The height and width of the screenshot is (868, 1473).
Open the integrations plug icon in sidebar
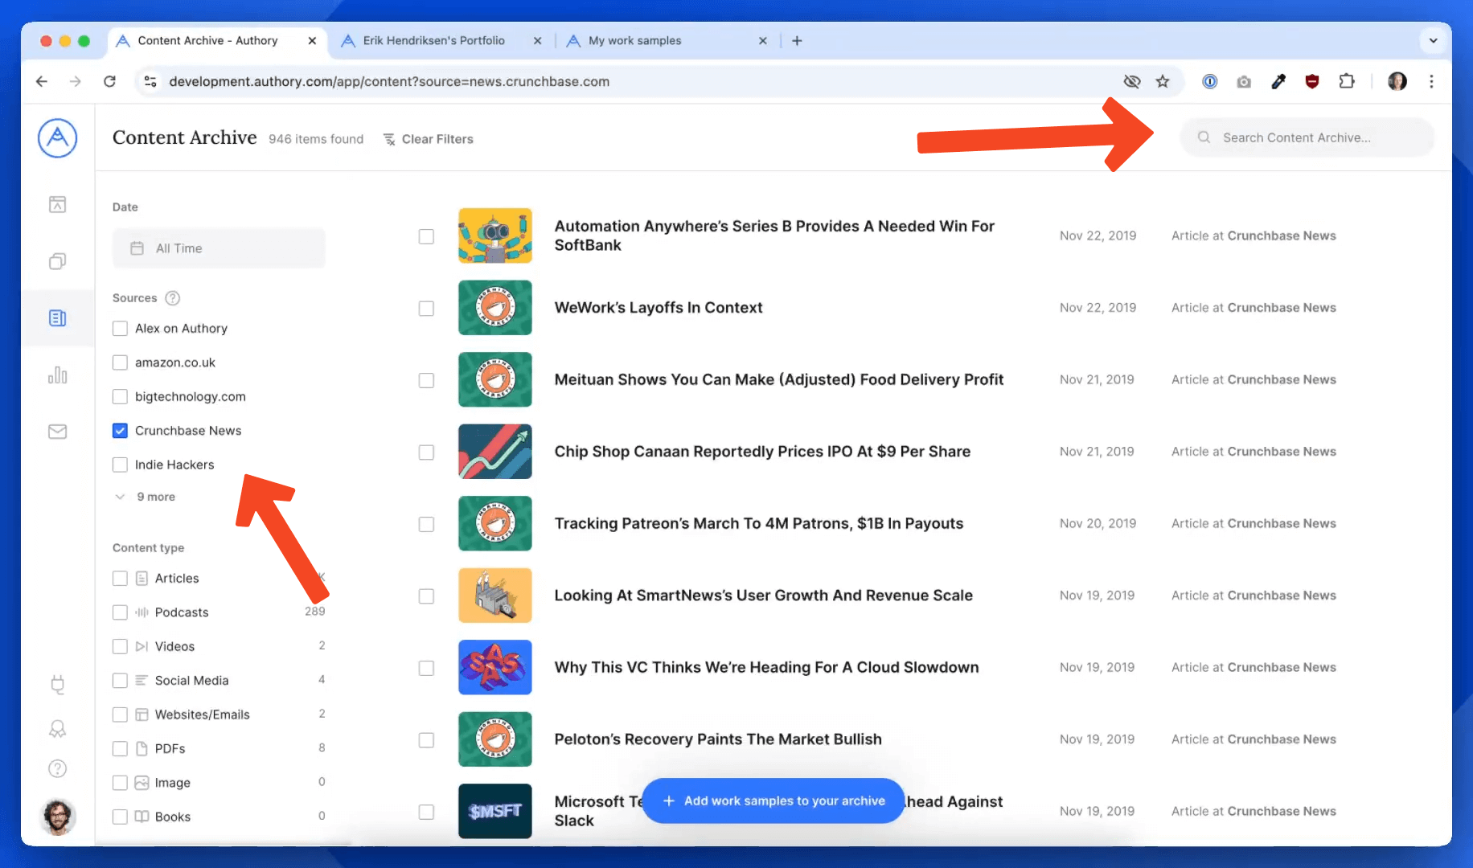pos(57,685)
